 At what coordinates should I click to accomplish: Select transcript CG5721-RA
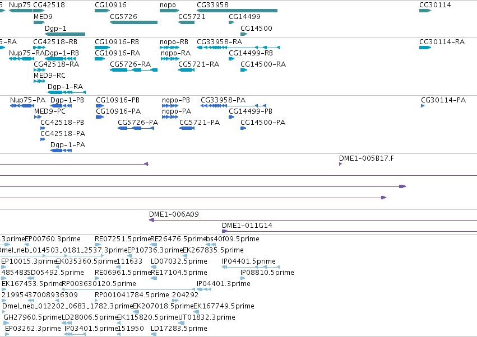(x=198, y=64)
